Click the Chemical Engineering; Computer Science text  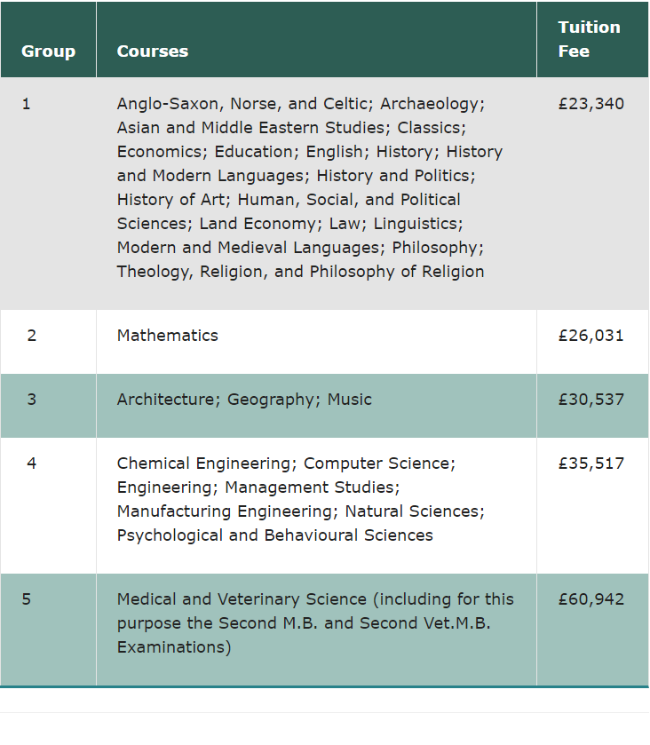[286, 464]
